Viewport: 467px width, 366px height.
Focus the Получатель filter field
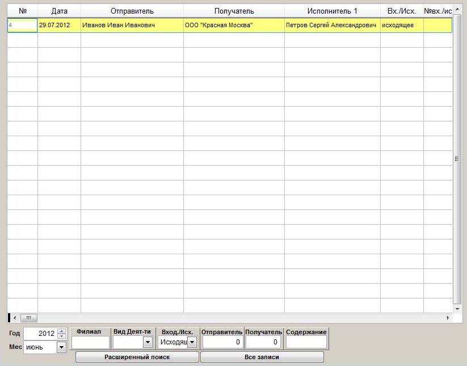(263, 342)
